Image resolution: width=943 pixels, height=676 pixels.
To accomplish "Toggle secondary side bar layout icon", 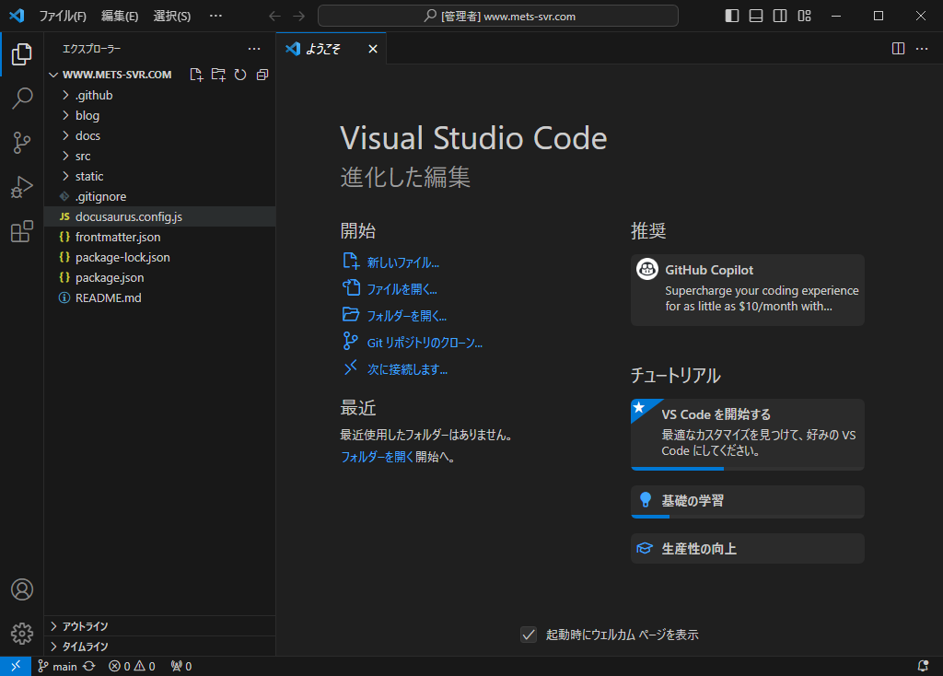I will click(780, 17).
